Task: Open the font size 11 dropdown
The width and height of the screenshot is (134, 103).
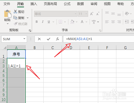Action: tap(86, 14)
